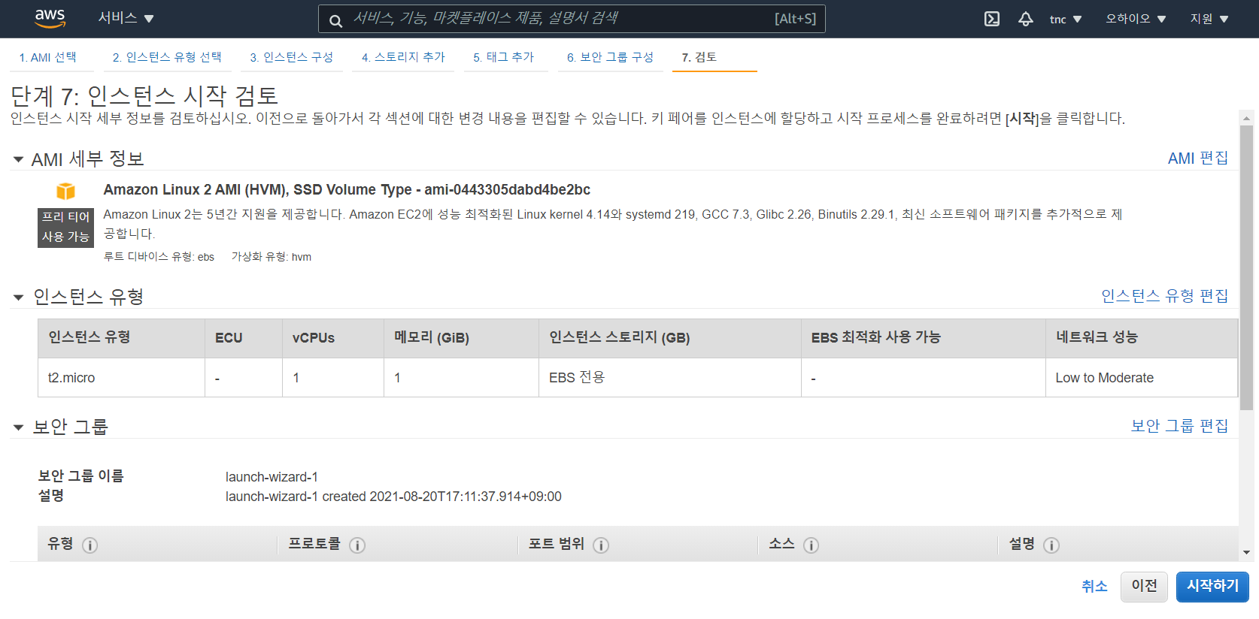Collapse the 인스턴스 유형 section
The width and height of the screenshot is (1259, 619).
[x=18, y=297]
